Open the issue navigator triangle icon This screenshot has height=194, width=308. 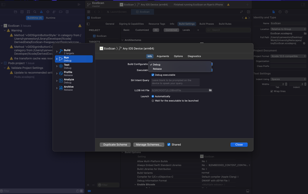41,12
